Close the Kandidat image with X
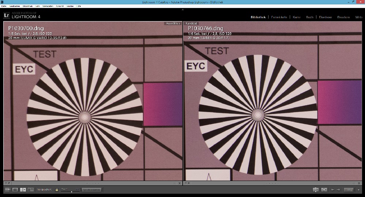This screenshot has width=365, height=197. point(360,184)
